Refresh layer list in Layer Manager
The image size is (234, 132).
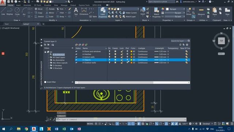[180, 45]
